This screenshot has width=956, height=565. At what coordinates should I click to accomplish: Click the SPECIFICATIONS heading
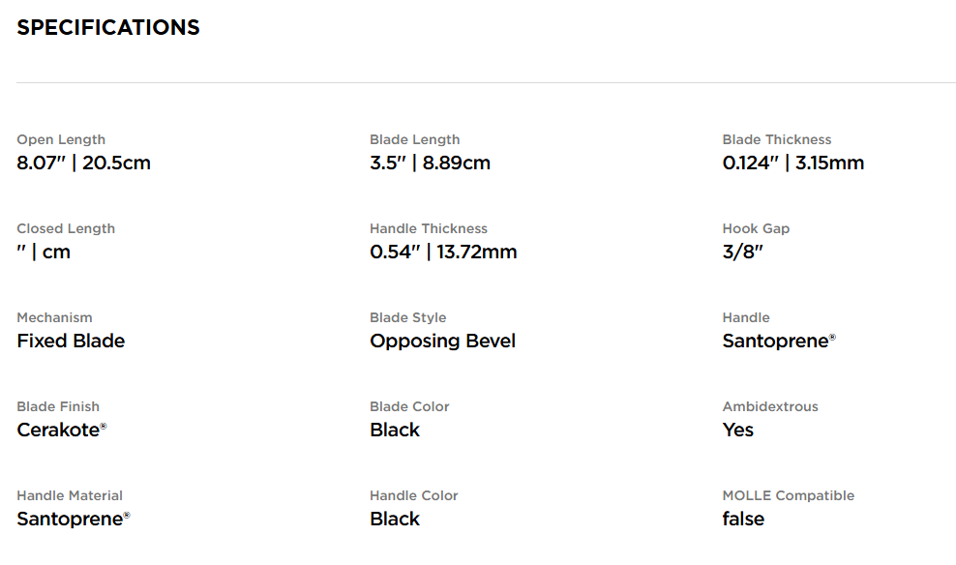[x=108, y=28]
